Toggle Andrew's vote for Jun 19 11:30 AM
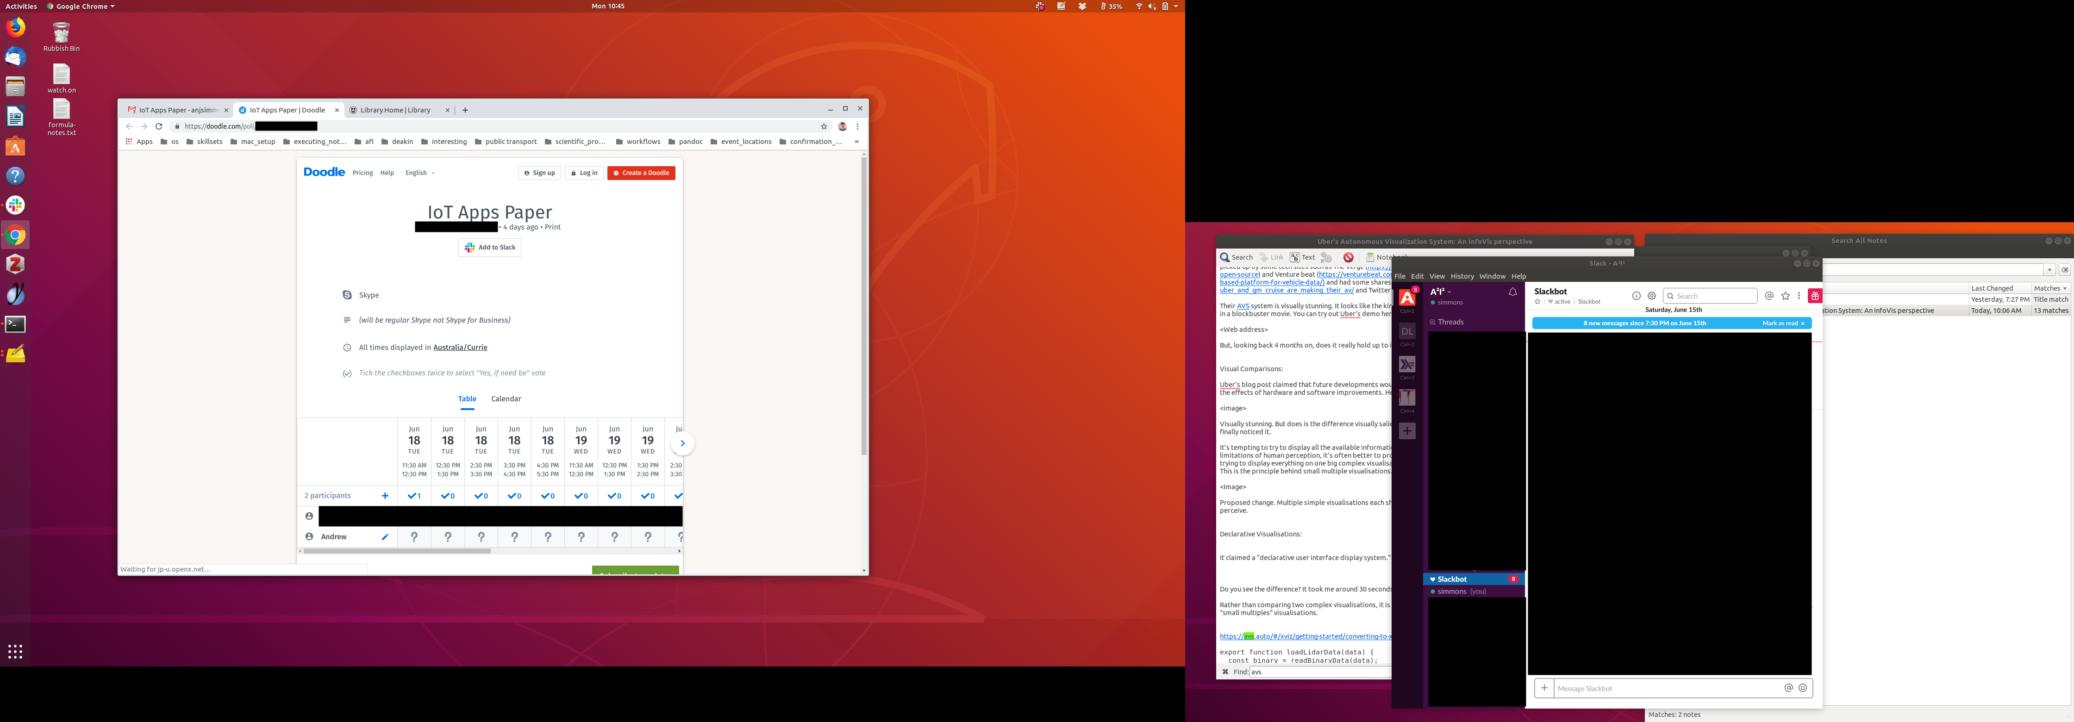Viewport: 2074px width, 722px height. coord(581,537)
